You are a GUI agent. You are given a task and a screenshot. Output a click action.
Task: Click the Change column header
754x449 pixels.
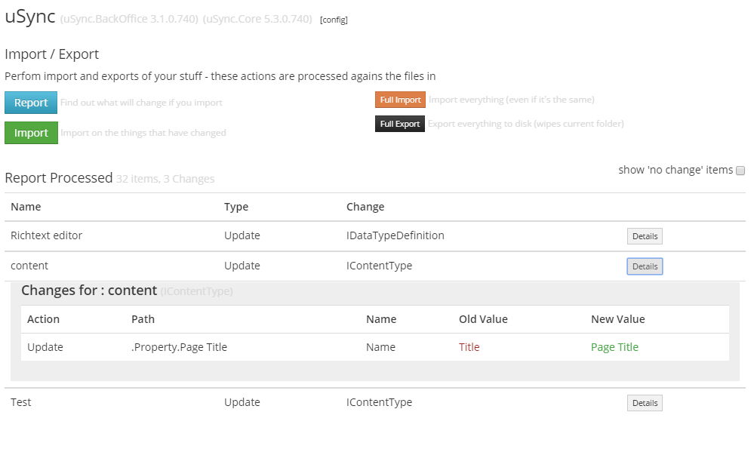click(x=365, y=207)
